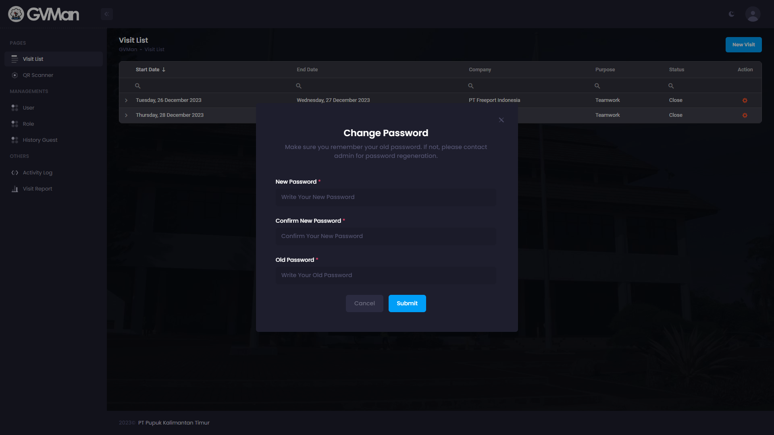Expand the Tuesday, 26 December 2023 row
Image resolution: width=774 pixels, height=435 pixels.
pos(126,100)
